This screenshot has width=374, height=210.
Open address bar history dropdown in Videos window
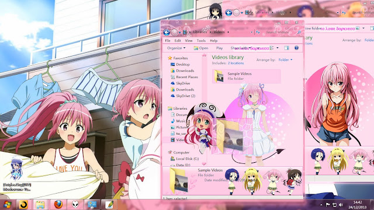pyautogui.click(x=252, y=32)
